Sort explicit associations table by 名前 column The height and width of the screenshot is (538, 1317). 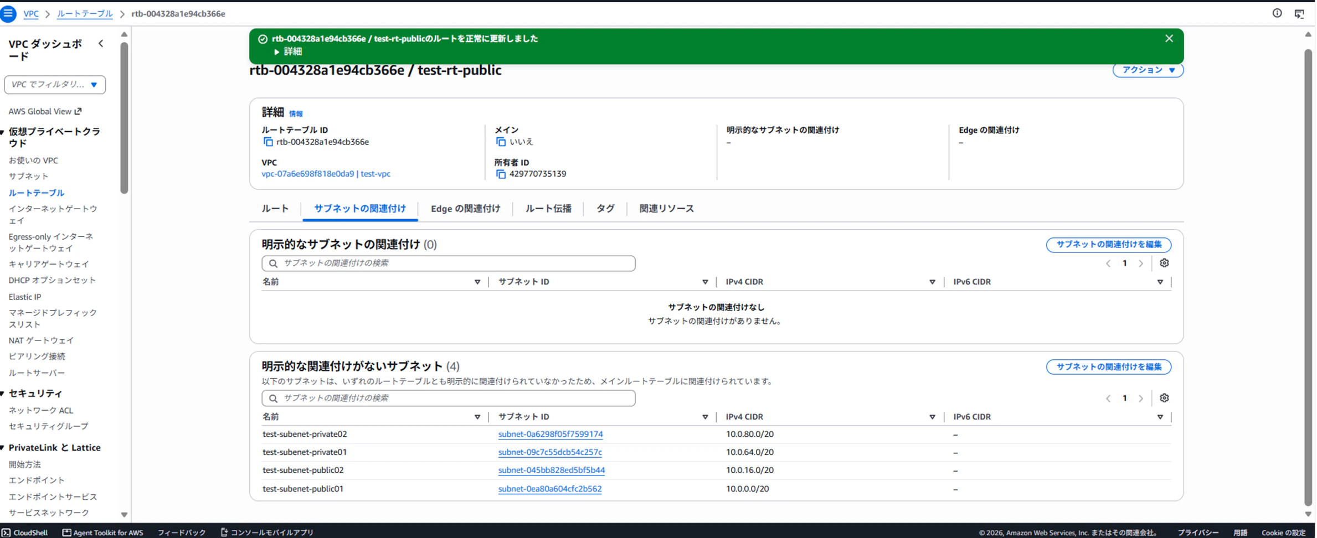[x=477, y=282]
